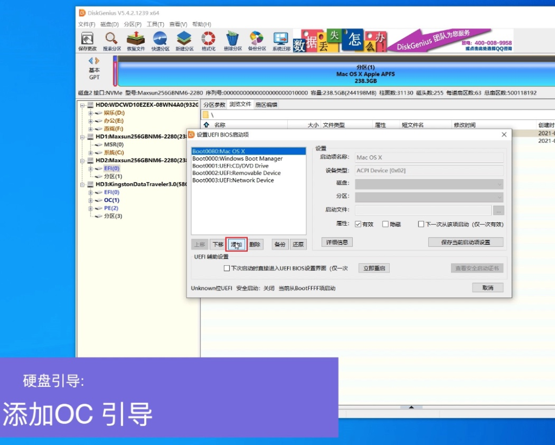The image size is (555, 445).
Task: Click the 添加 add boot entry button
Action: (x=236, y=244)
